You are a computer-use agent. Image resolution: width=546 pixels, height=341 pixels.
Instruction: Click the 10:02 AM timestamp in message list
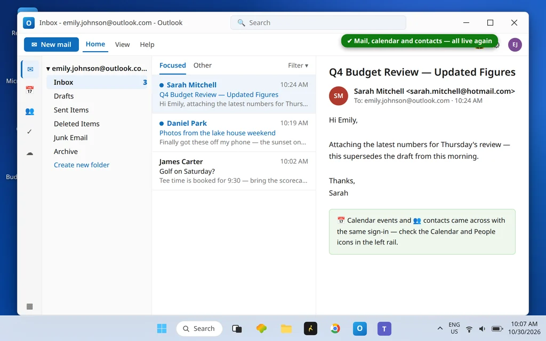pos(294,161)
